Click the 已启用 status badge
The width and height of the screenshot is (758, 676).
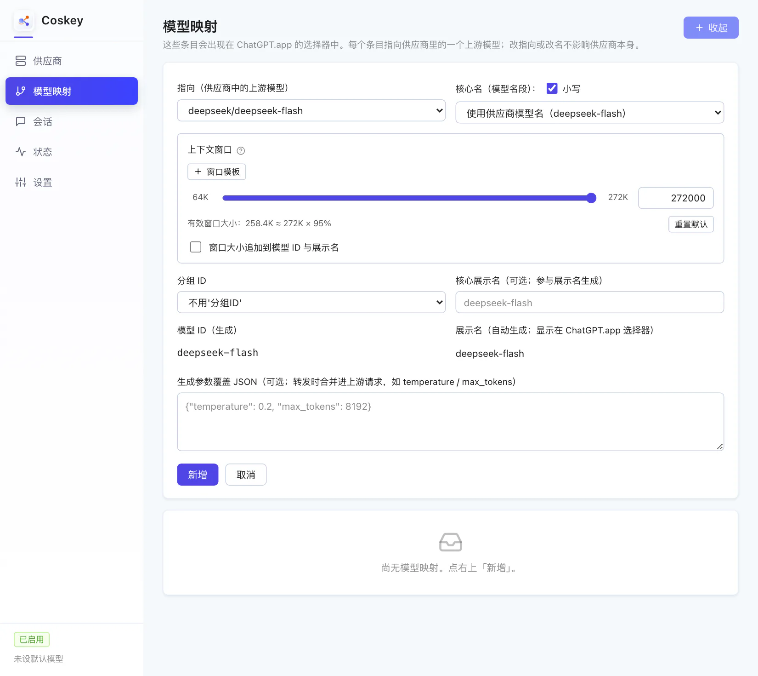(x=32, y=640)
